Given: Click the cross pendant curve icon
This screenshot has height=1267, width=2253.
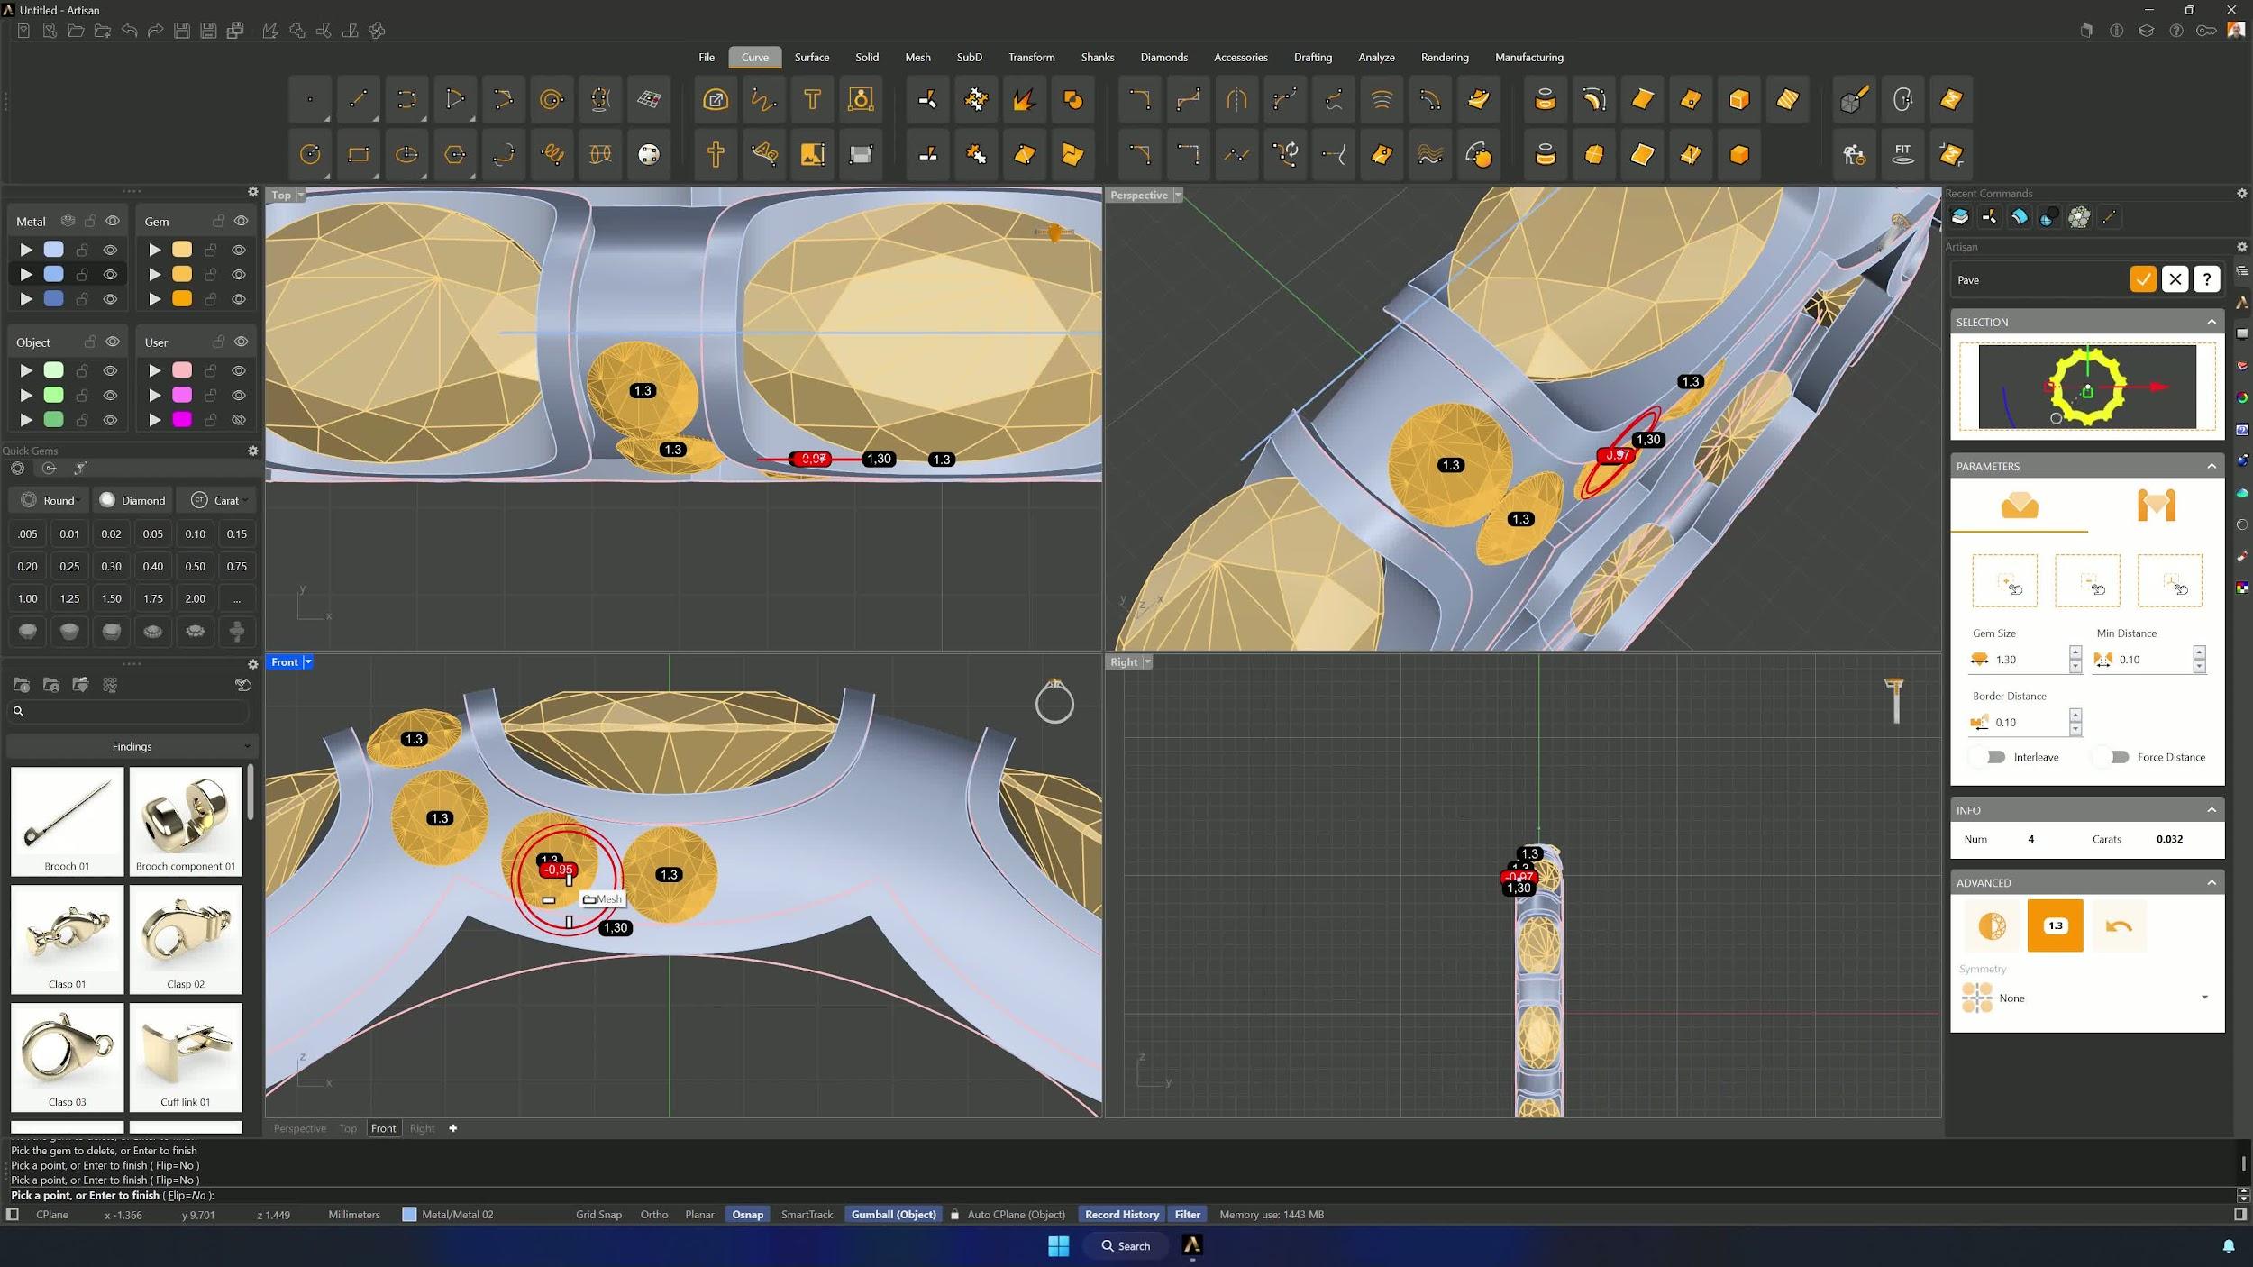Looking at the screenshot, I should coord(716,154).
